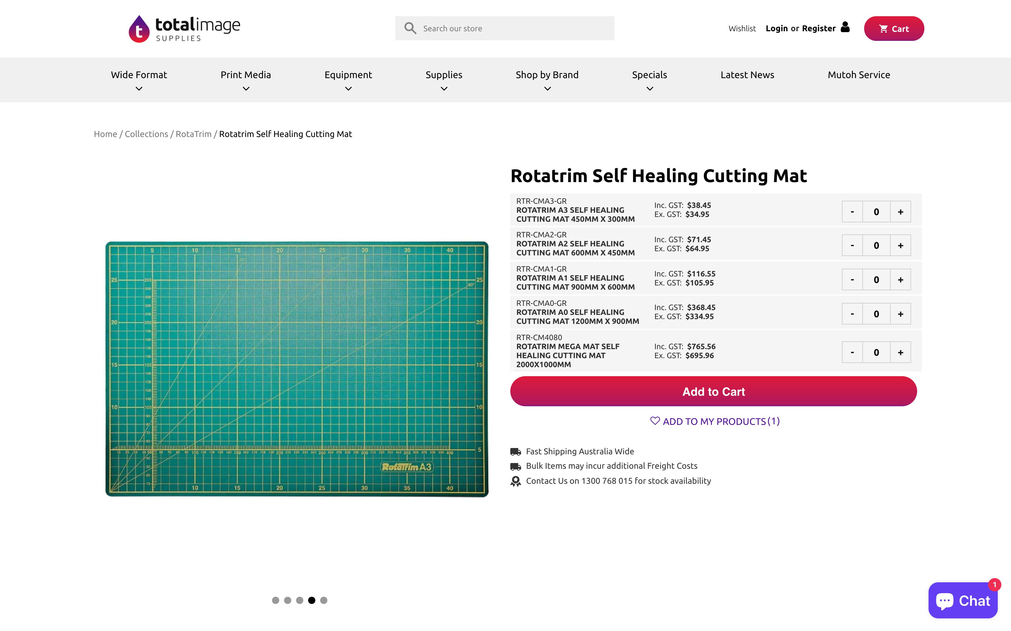The image size is (1011, 631).
Task: Open the Shop by Brand menu
Action: point(546,75)
